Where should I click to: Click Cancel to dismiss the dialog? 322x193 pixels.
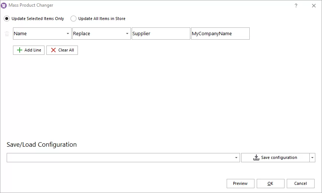tap(300, 183)
